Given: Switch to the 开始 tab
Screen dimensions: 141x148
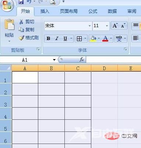Looking at the screenshot, I should point(25,11).
